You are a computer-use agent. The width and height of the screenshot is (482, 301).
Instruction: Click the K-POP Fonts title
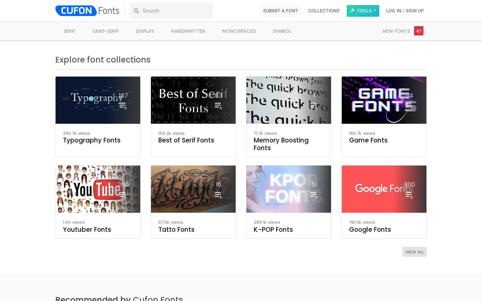(x=273, y=229)
